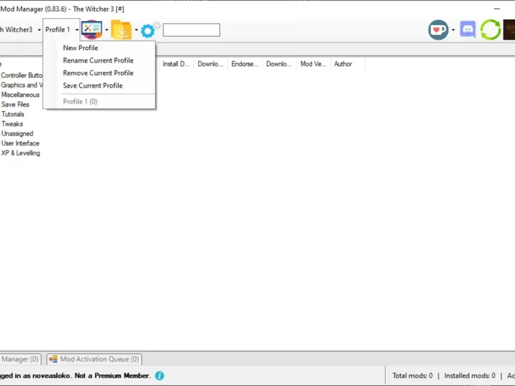Sort by the Install D... column
Screen dimensions: 515x386
176,64
